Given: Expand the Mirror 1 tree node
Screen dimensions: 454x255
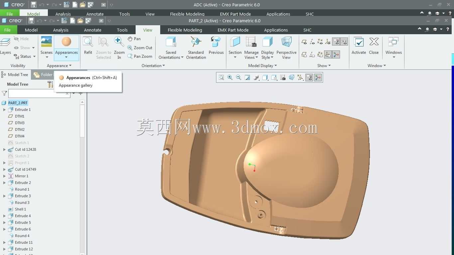Looking at the screenshot, I should click(4, 176).
